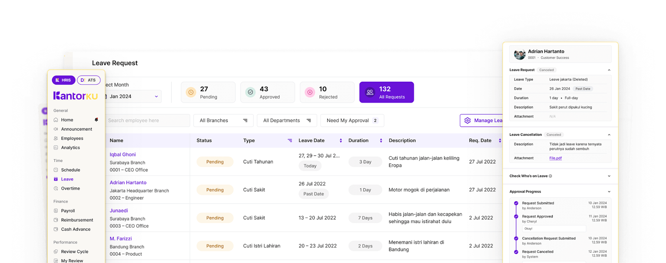Click the Type column filter icon

tap(290, 141)
